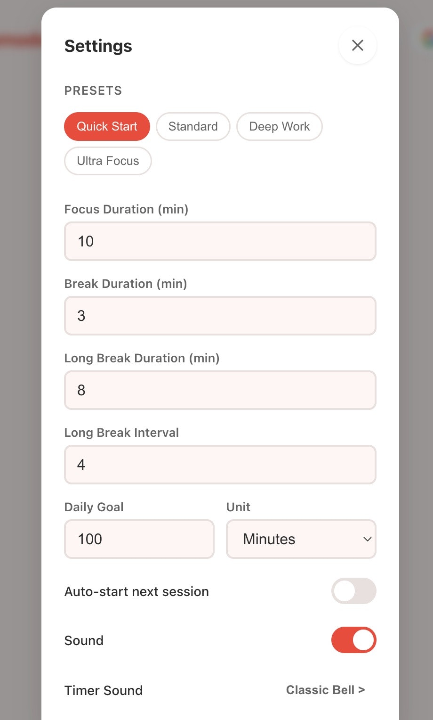Click the Settings heading
433x720 pixels.
pyautogui.click(x=98, y=46)
